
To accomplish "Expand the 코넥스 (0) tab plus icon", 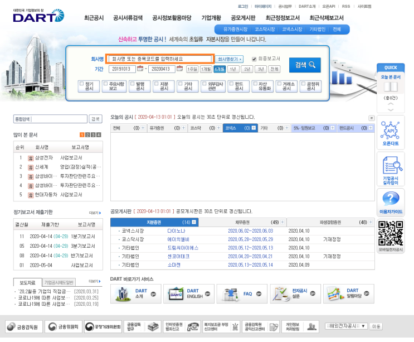I will point(254,128).
